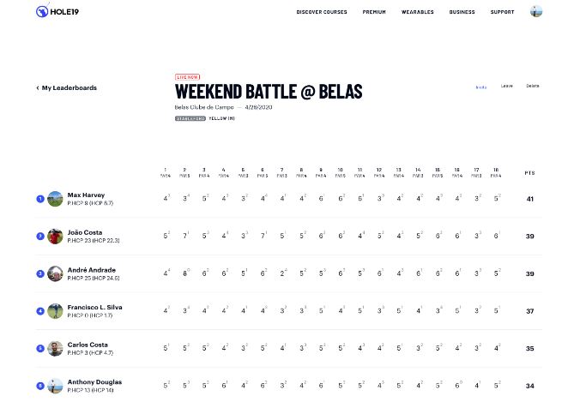586x408 pixels.
Task: Open the user profile avatar menu
Action: click(x=536, y=12)
